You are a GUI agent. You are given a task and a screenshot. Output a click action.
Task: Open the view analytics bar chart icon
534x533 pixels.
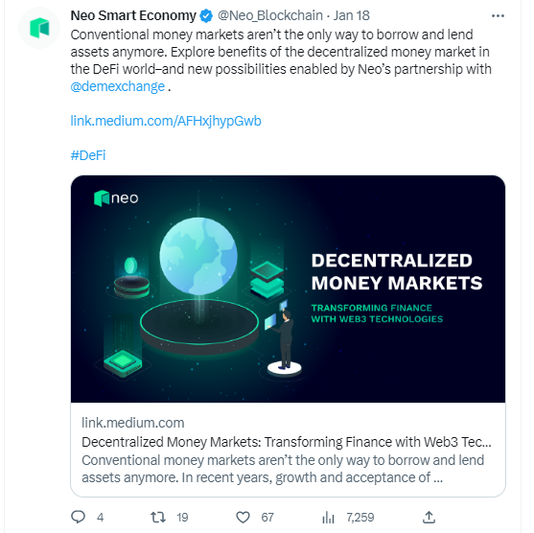point(328,518)
